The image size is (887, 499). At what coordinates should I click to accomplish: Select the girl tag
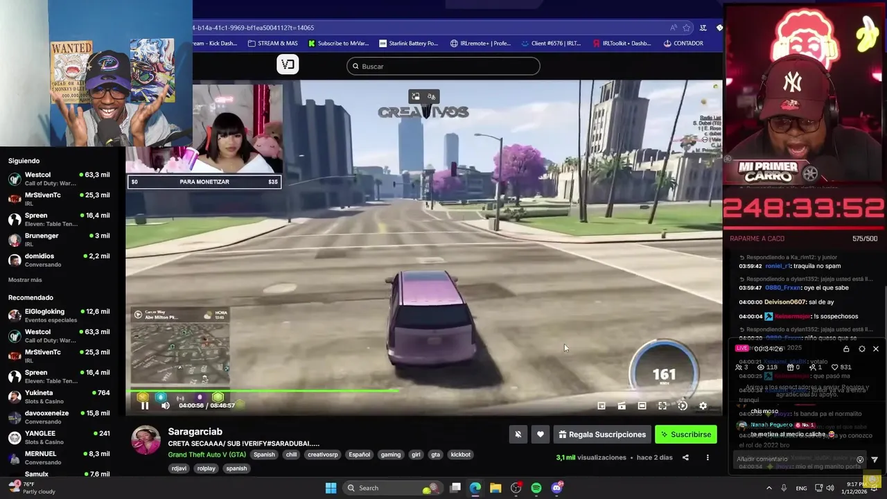tap(416, 455)
